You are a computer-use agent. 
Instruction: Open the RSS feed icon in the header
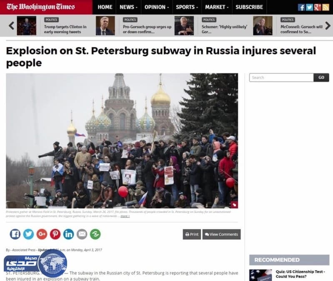click(x=325, y=7)
